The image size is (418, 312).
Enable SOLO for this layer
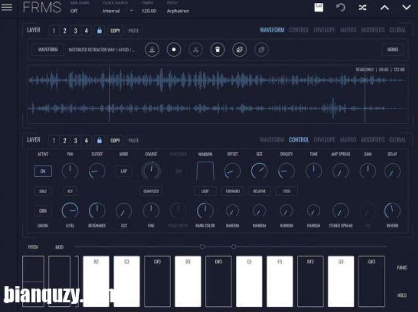pyautogui.click(x=43, y=191)
